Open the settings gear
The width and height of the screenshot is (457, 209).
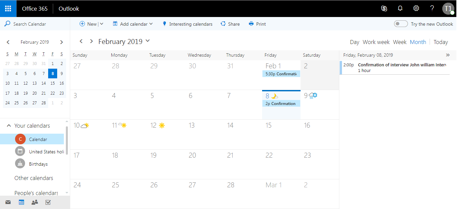pyautogui.click(x=416, y=8)
